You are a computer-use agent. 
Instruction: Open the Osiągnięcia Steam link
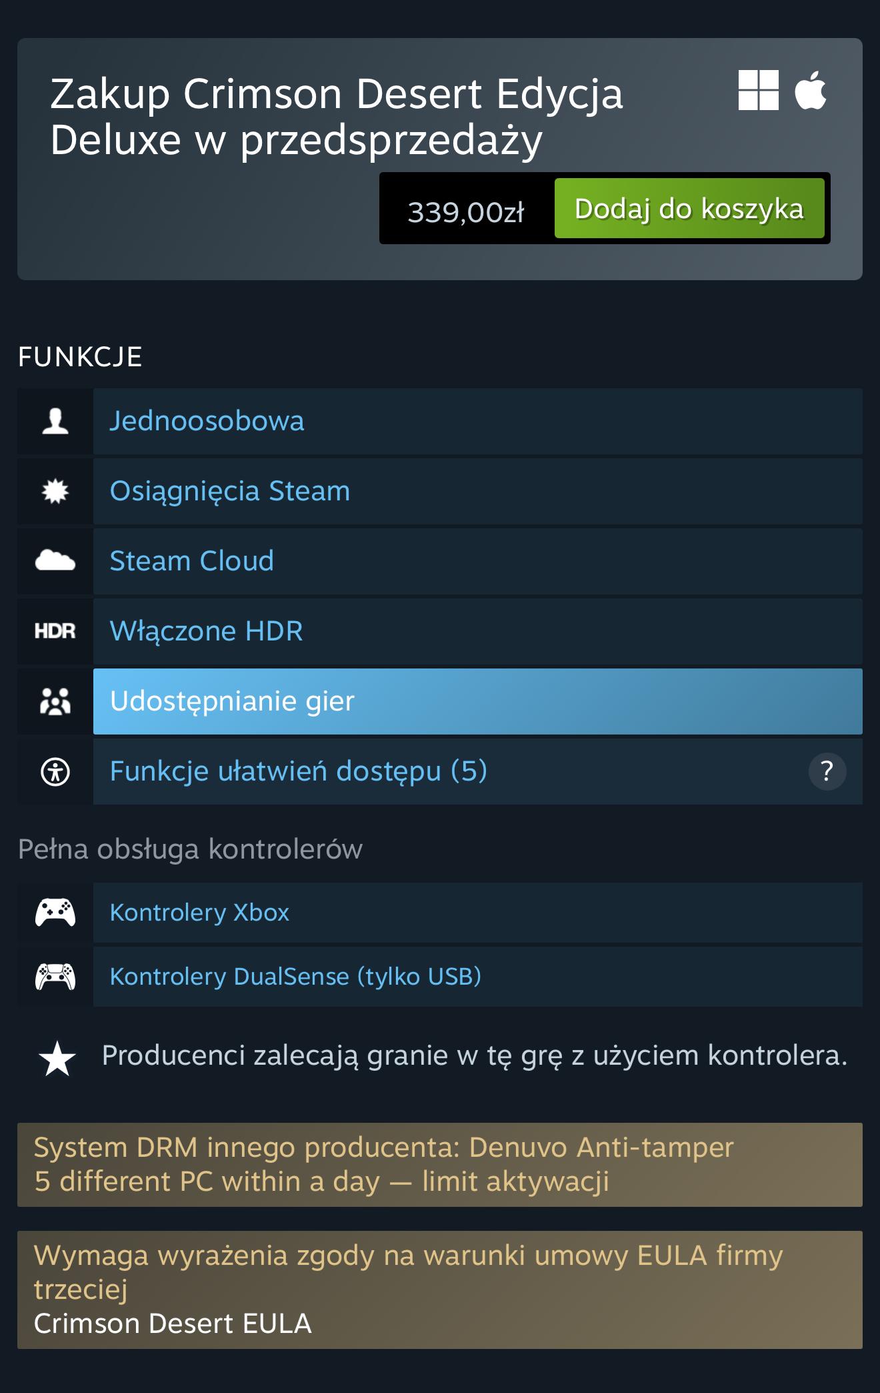pos(230,492)
